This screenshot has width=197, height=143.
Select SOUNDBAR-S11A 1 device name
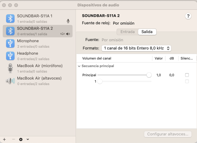click(x=35, y=16)
